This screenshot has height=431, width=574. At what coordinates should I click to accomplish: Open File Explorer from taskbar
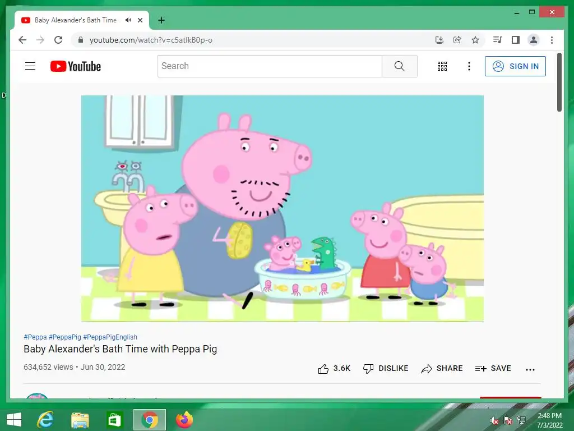[x=80, y=420]
